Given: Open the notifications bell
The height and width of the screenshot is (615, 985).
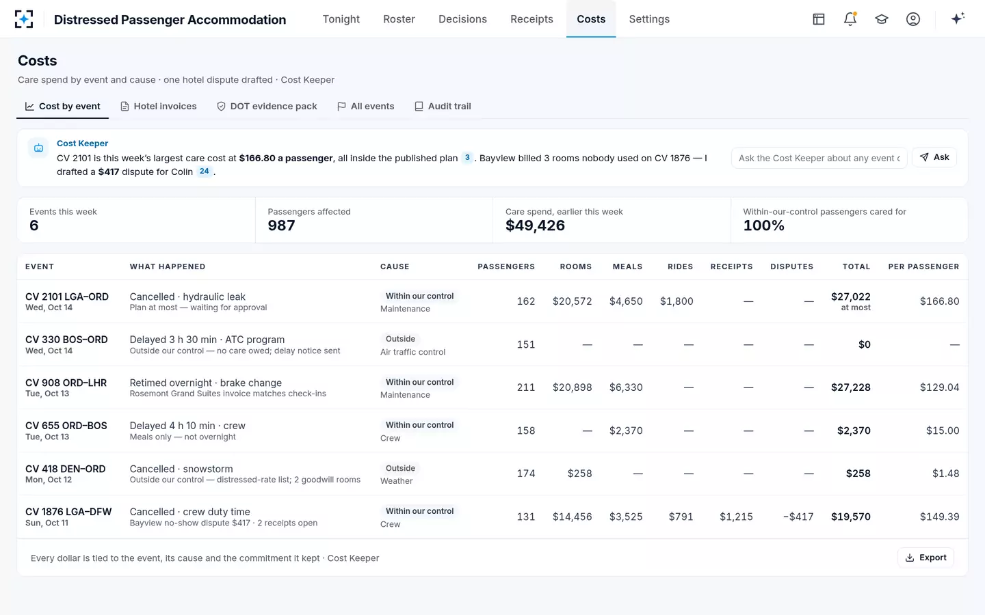Looking at the screenshot, I should click(x=850, y=19).
